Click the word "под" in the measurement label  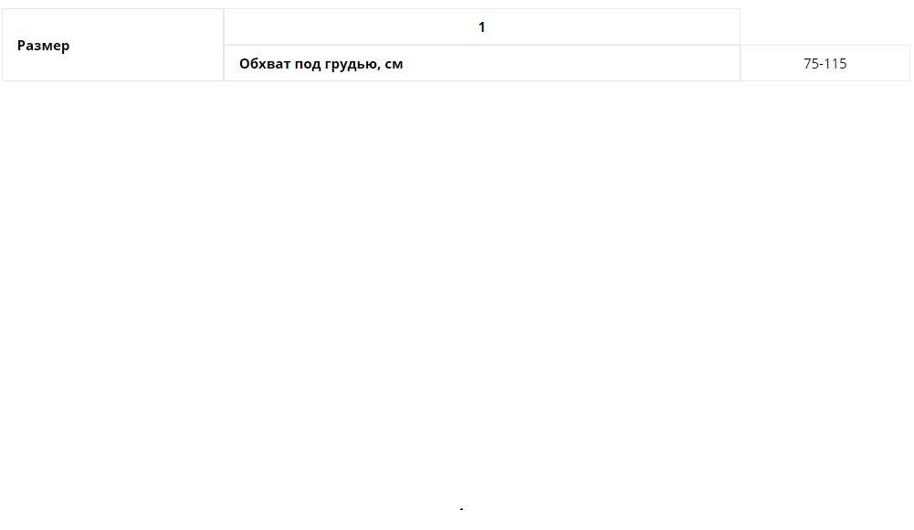(308, 64)
